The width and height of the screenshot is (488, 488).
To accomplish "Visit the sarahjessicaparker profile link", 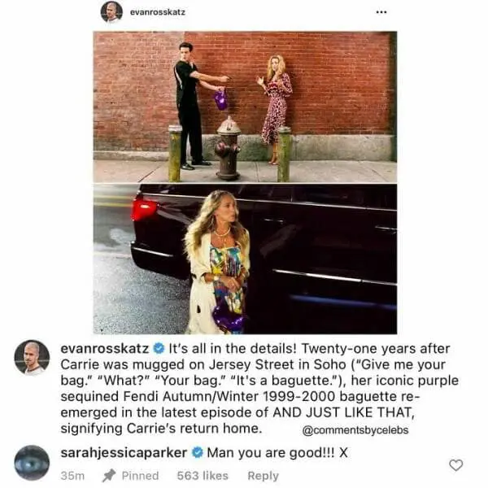I will tap(124, 453).
